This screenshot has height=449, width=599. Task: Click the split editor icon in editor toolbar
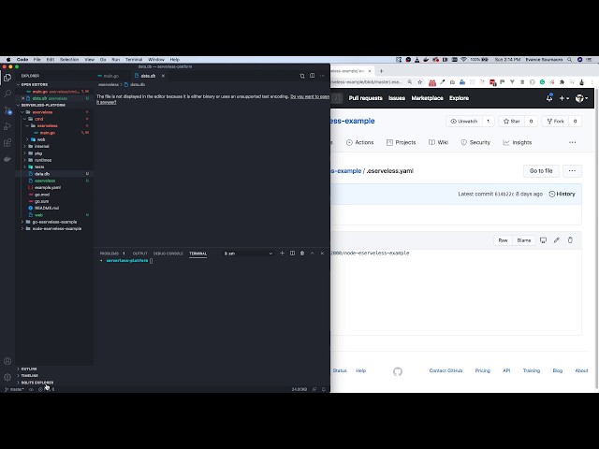click(x=312, y=76)
